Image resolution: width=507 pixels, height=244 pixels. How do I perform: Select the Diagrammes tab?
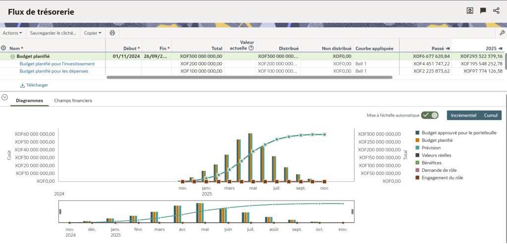29,100
